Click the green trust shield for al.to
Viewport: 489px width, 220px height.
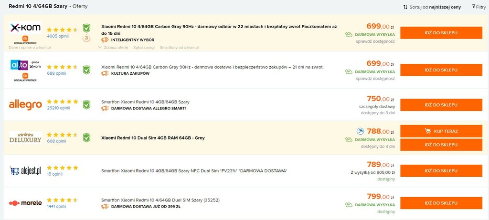click(x=87, y=70)
